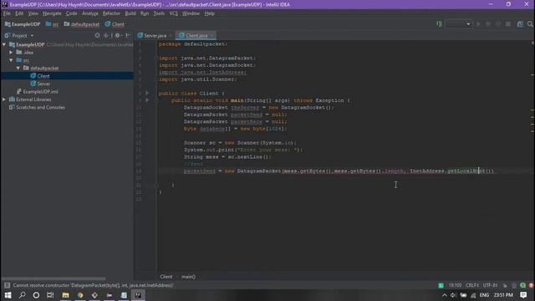535x301 pixels.
Task: Click the Stop button in toolbar
Action: click(x=508, y=24)
